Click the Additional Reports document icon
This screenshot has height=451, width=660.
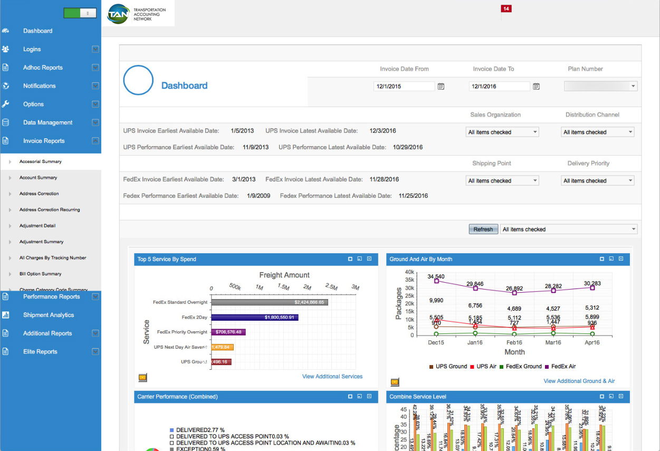click(5, 333)
